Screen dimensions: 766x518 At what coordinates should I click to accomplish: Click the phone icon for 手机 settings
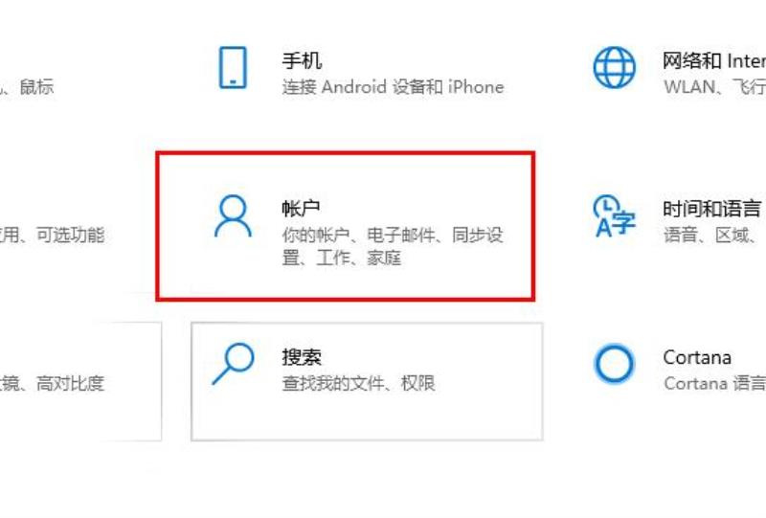pyautogui.click(x=233, y=67)
